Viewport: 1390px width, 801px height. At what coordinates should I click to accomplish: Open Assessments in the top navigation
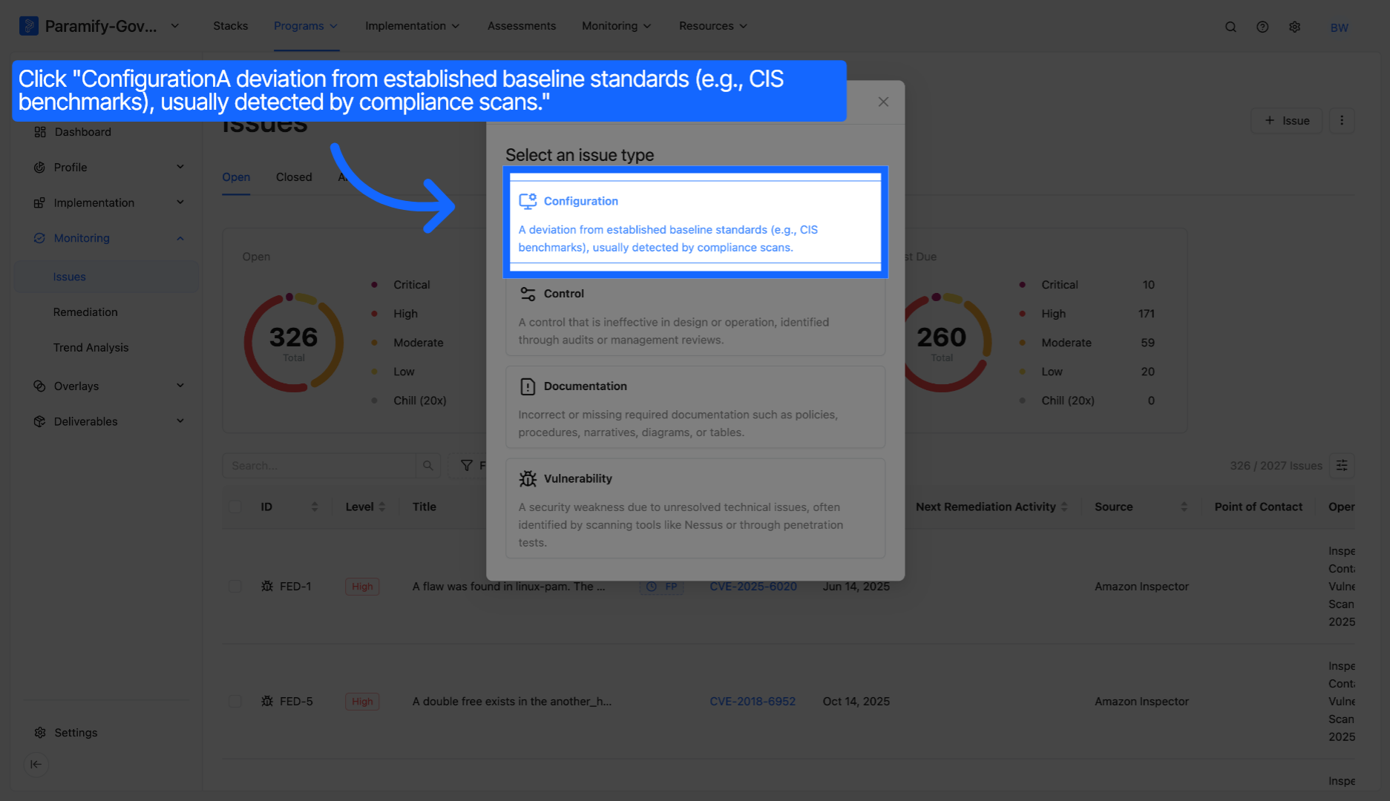coord(522,26)
